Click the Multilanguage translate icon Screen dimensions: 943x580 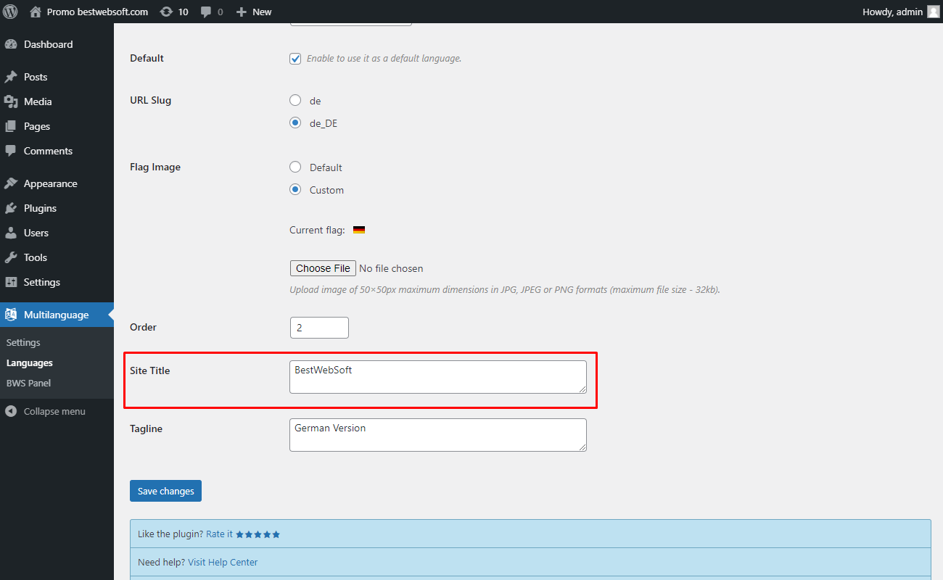coord(11,315)
